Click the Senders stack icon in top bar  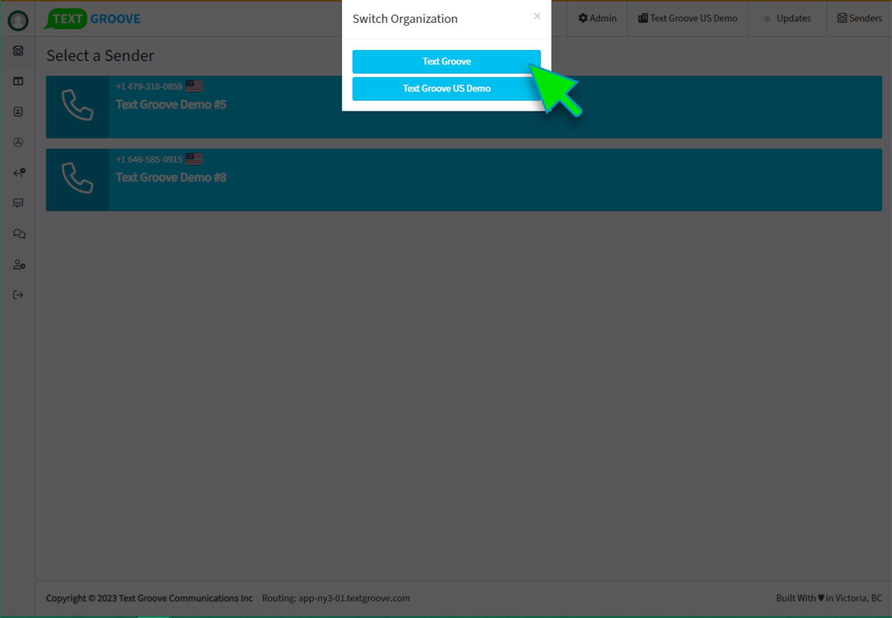pyautogui.click(x=842, y=18)
